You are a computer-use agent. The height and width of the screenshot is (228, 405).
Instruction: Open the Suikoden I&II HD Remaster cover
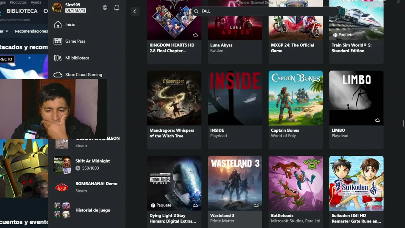[356, 183]
